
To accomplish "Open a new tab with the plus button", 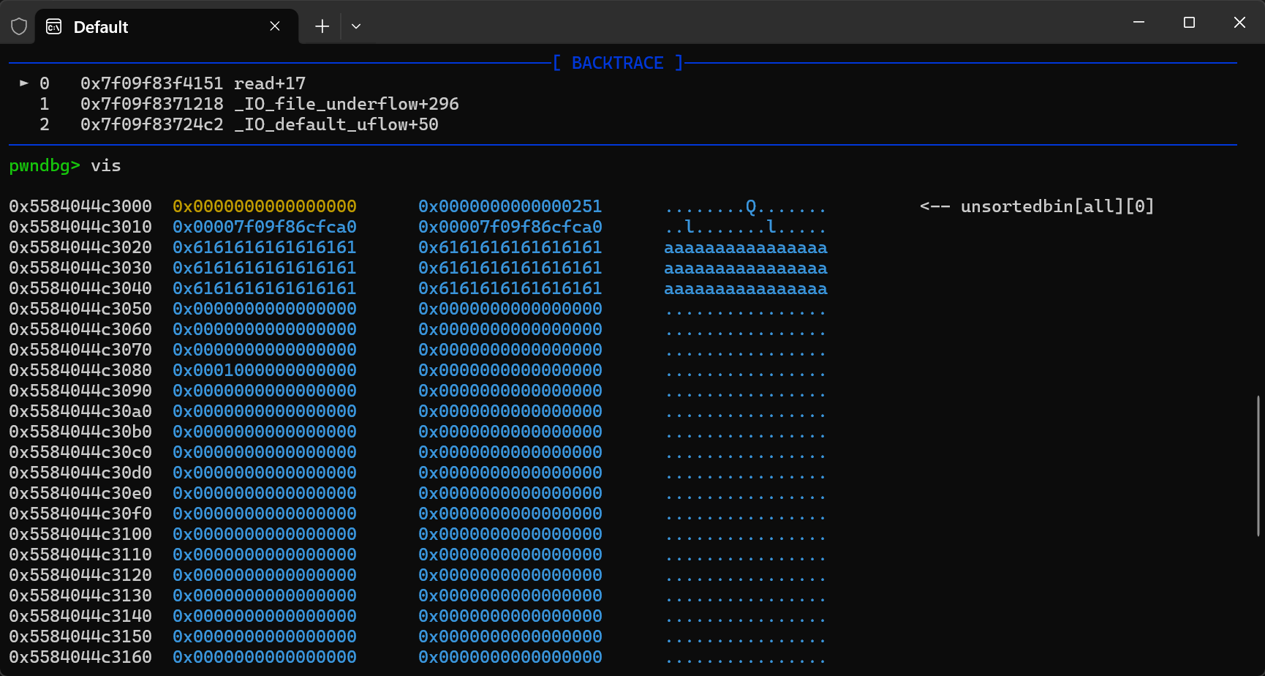I will 322,27.
